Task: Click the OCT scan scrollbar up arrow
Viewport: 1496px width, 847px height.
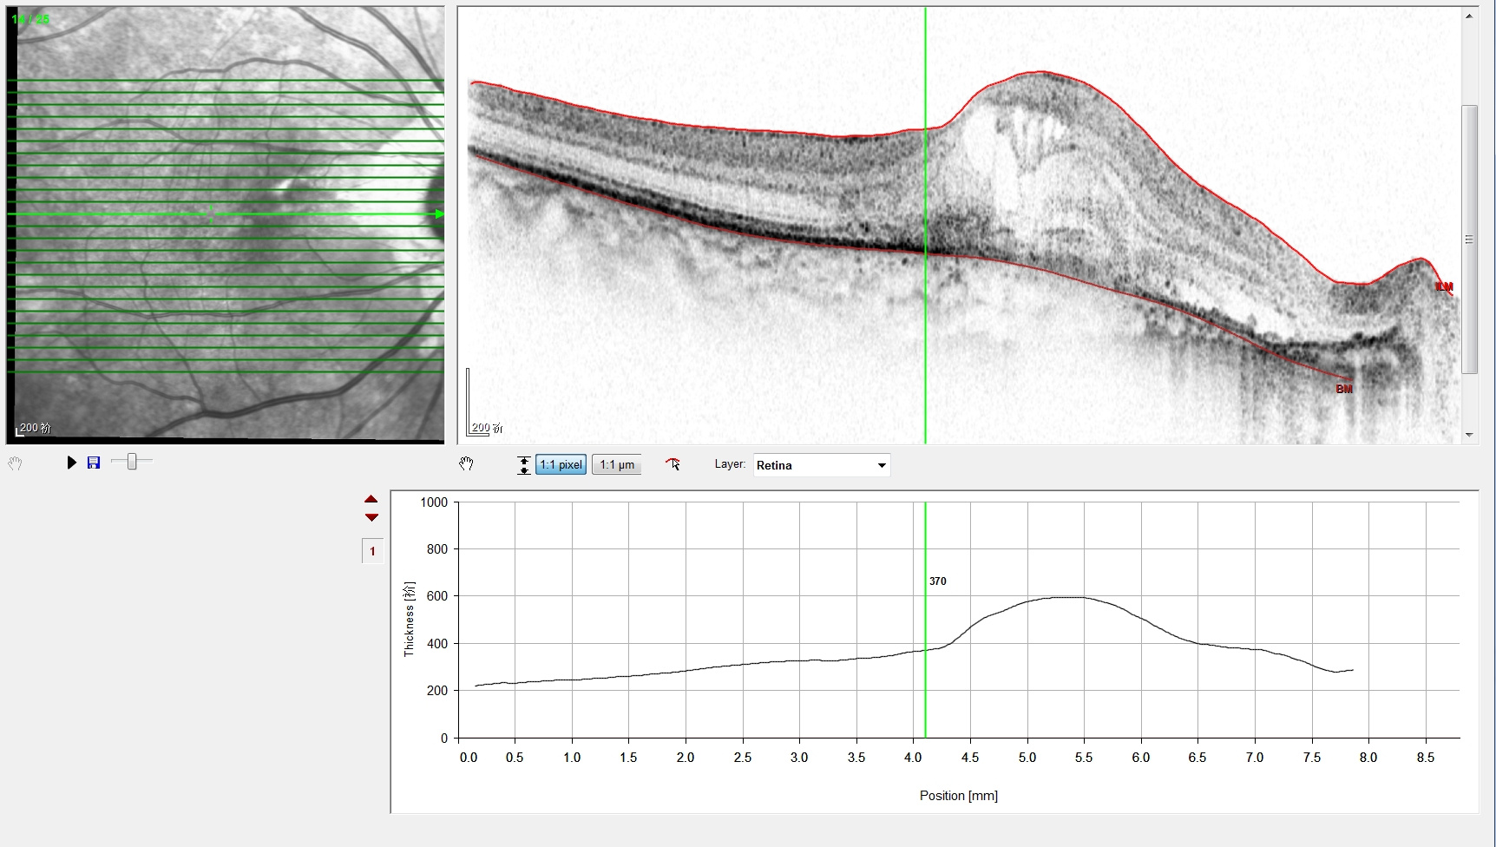Action: coord(1469,16)
